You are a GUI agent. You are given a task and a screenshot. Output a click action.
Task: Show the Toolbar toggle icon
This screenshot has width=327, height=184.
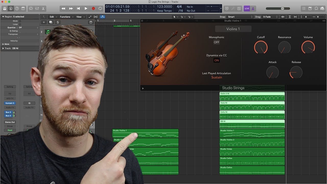[x=23, y=8]
